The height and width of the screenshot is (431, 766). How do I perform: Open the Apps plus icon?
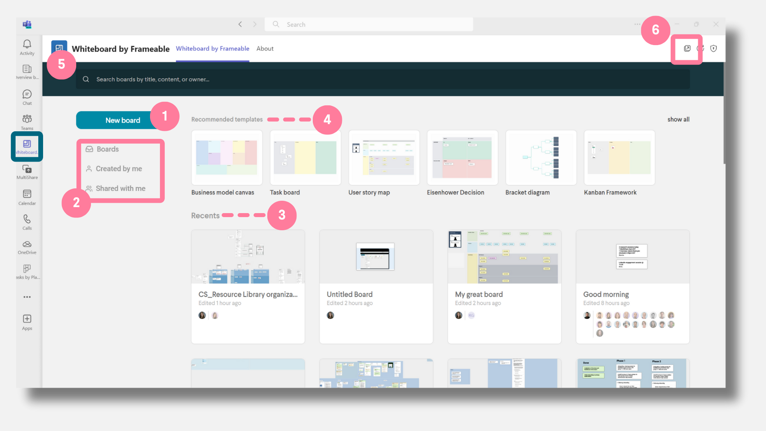coord(27,322)
